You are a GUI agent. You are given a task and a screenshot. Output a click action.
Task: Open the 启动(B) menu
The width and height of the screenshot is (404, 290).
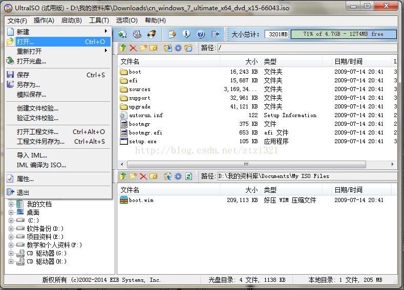click(x=71, y=20)
